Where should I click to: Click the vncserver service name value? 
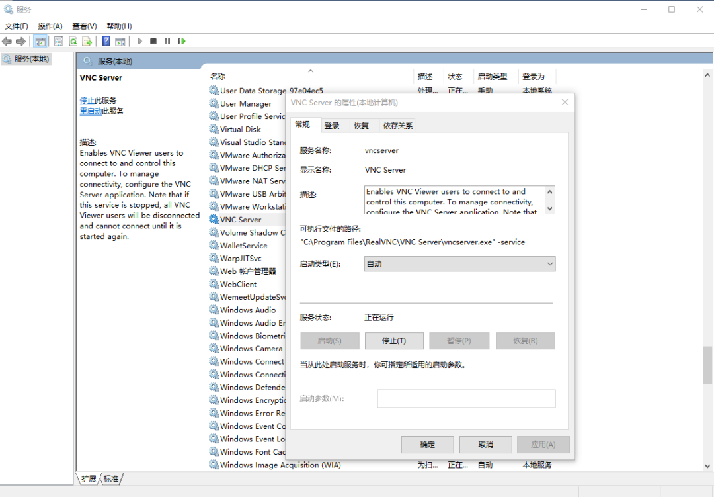381,150
